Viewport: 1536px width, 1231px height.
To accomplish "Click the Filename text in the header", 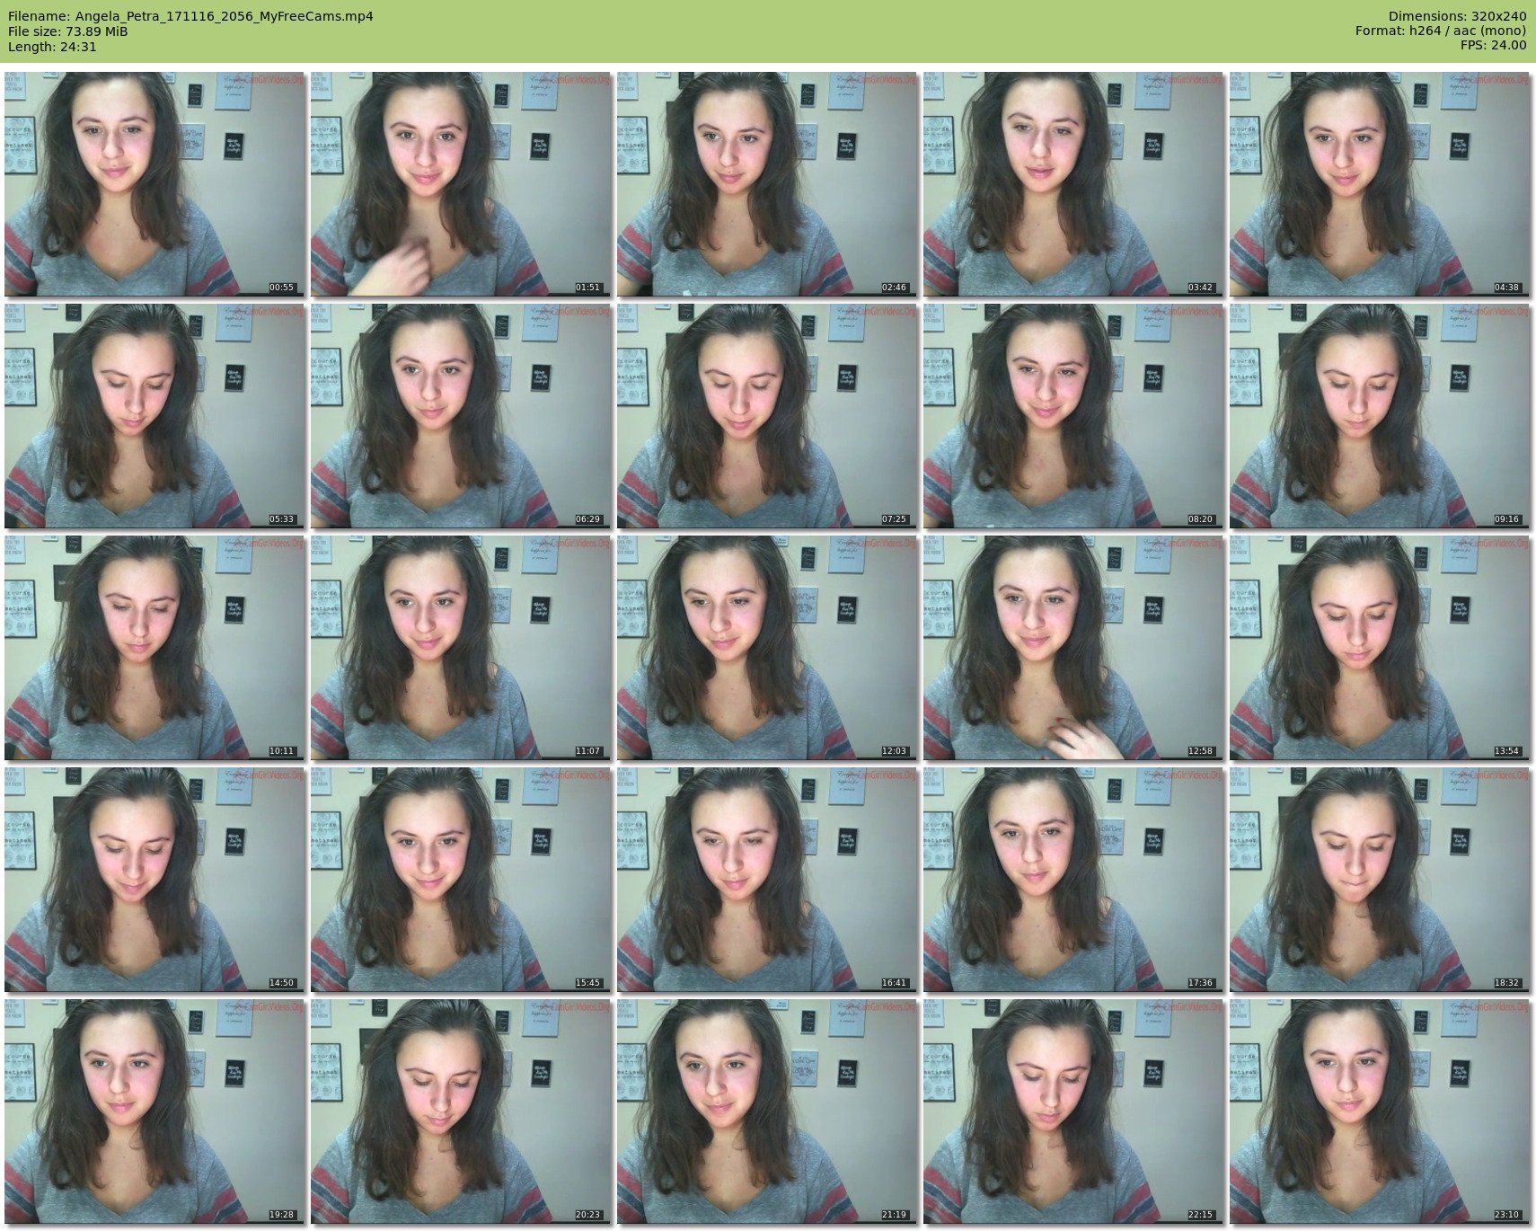I will click(190, 16).
